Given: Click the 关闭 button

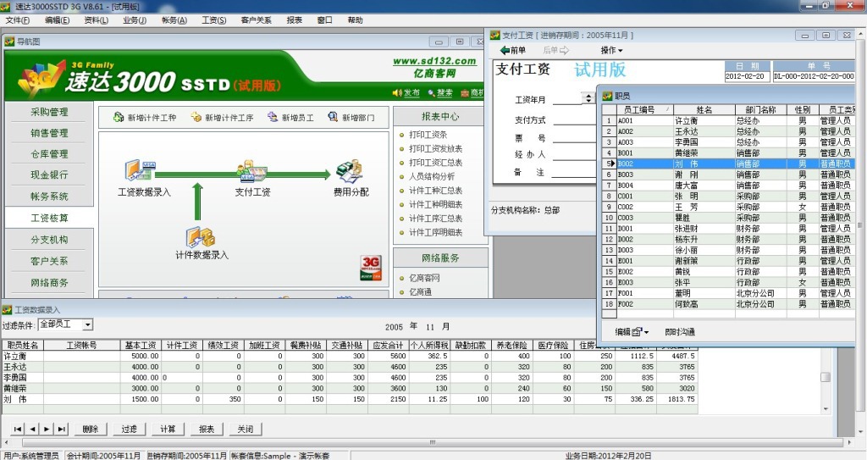Looking at the screenshot, I should 245,429.
